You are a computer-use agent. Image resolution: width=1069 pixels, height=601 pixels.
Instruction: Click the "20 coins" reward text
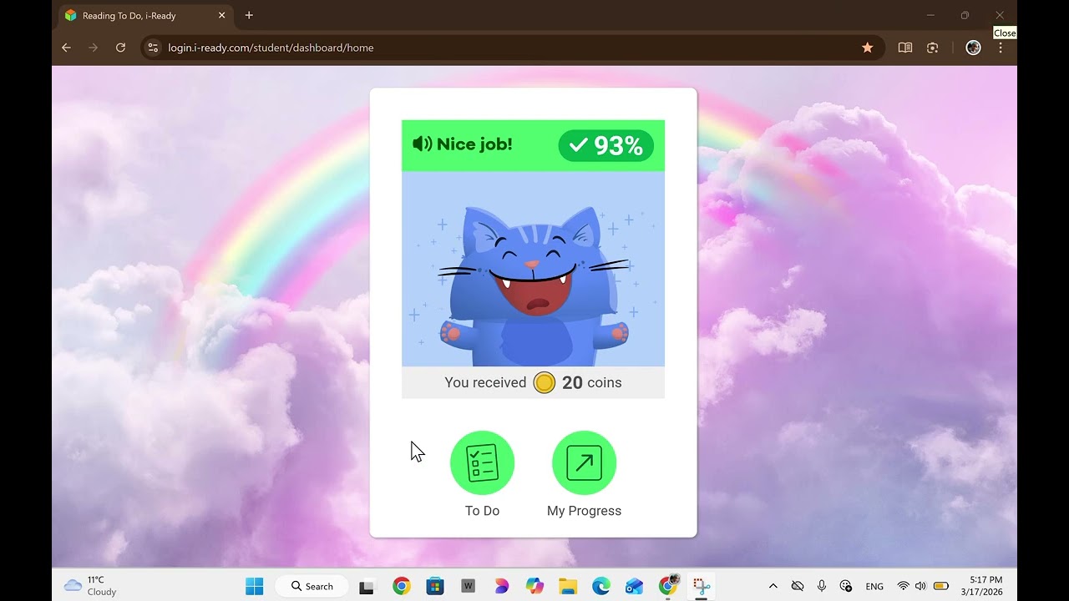point(592,383)
